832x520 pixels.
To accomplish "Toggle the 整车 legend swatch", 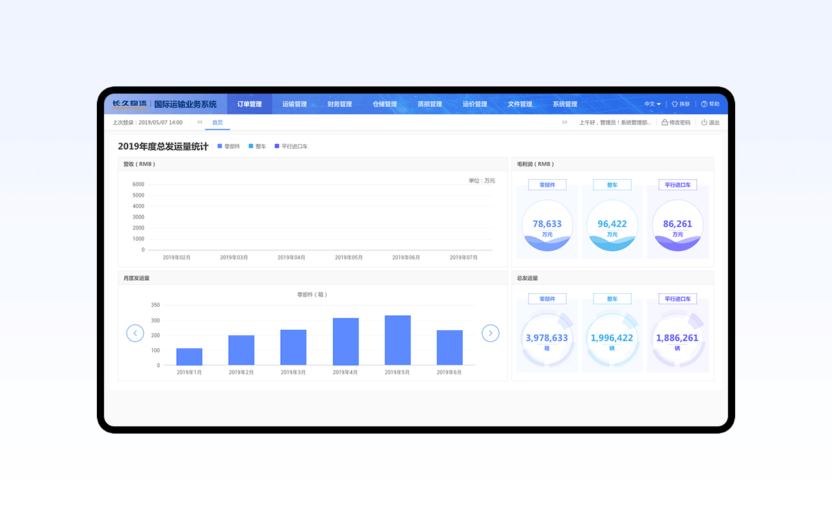I will 251,146.
